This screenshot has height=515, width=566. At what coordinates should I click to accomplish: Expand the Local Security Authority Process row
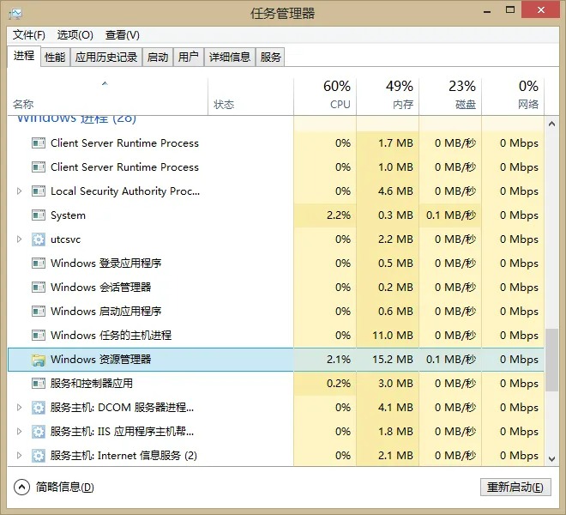[19, 191]
